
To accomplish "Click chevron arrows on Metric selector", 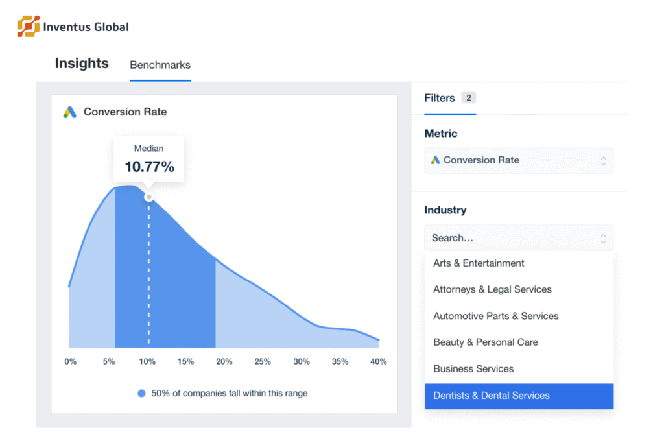I will tap(603, 160).
